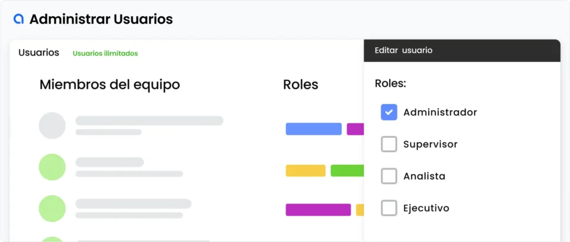Enable the Supervisor role checkbox

click(389, 145)
